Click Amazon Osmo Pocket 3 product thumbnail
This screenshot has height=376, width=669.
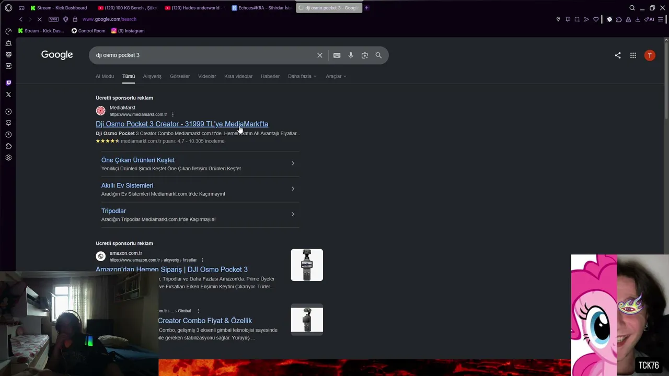(x=307, y=265)
